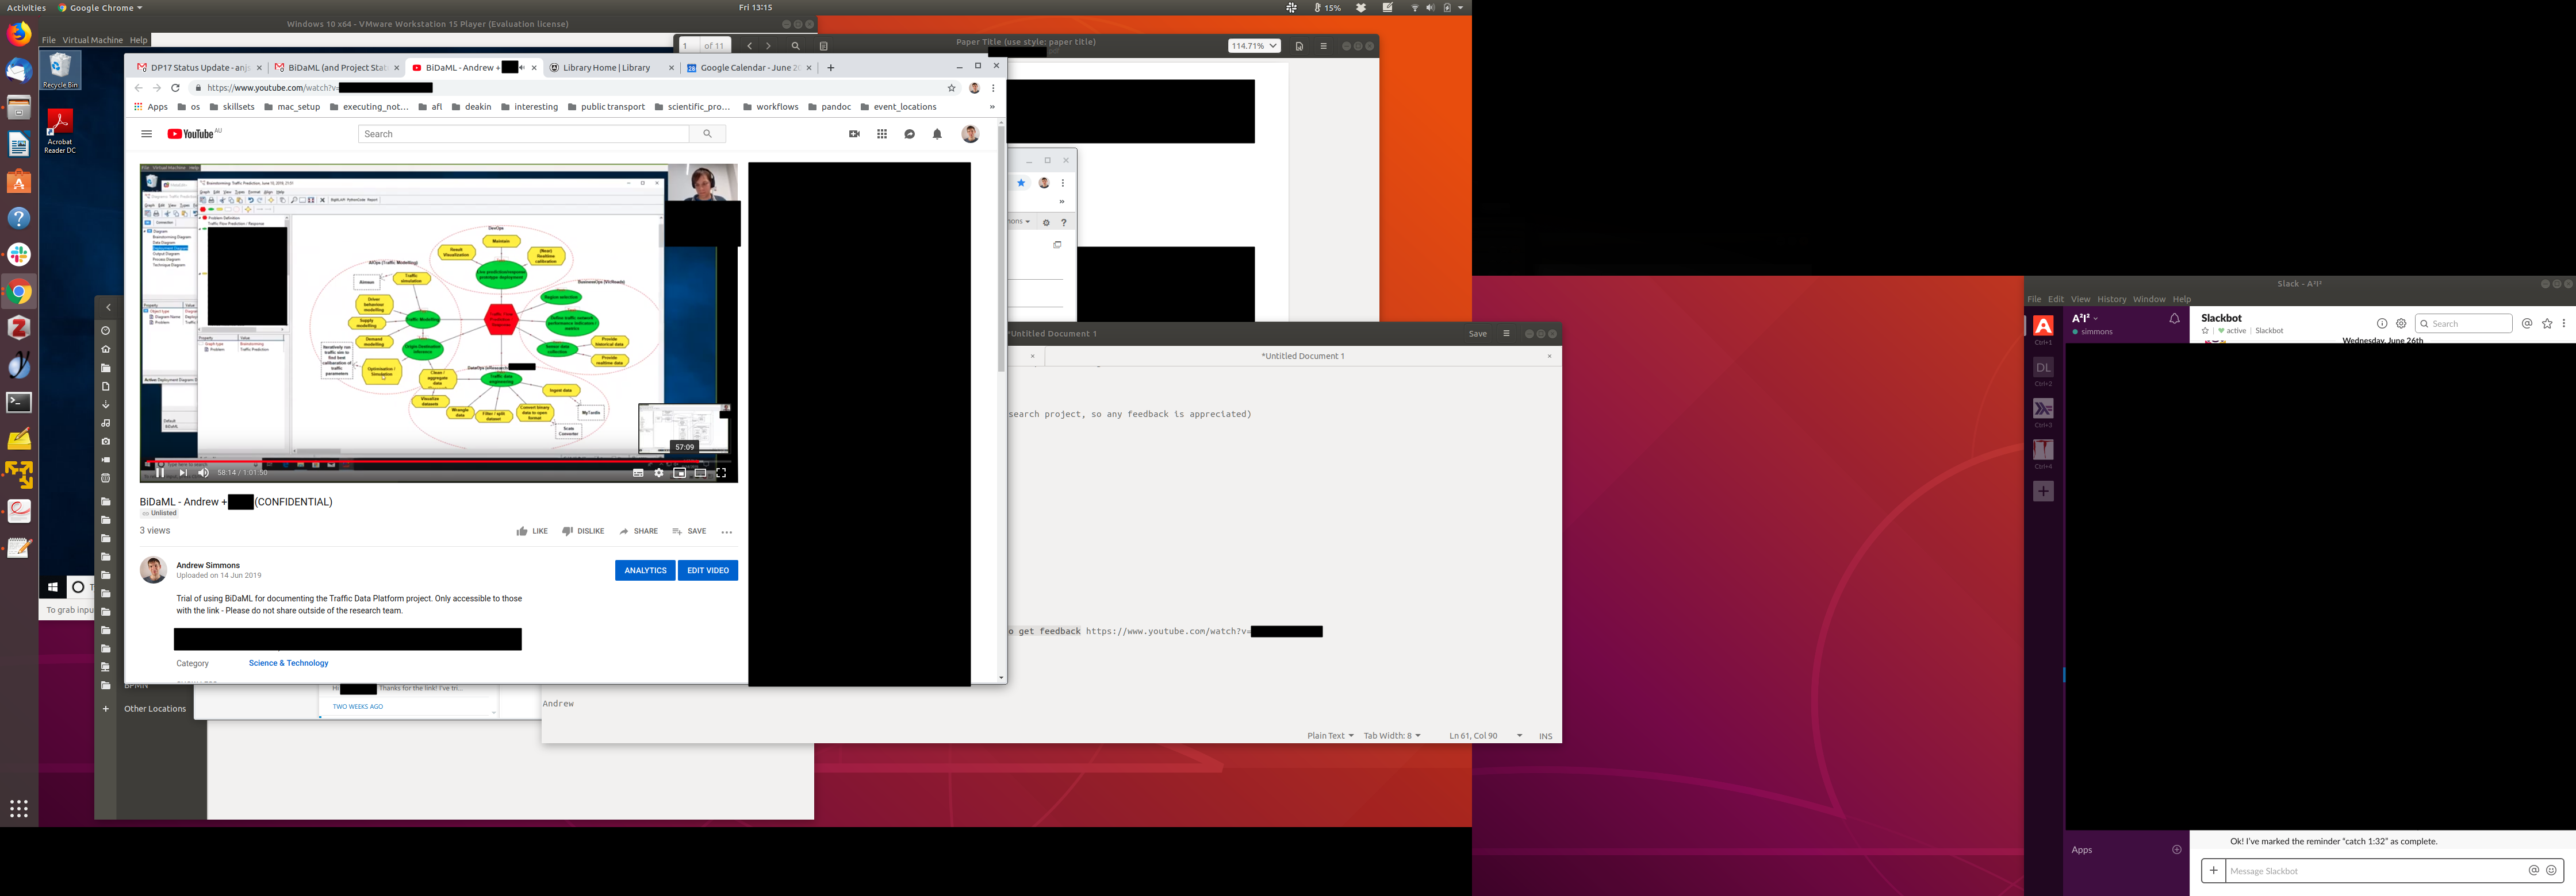Show Slack conversation details info icon
Screen dimensions: 2576x896
2382,323
